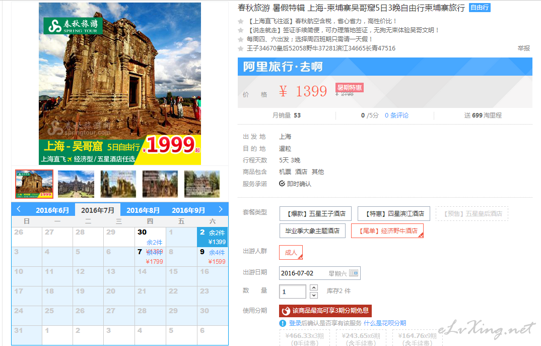Select June 30 in calendar
The image size is (541, 346).
150,237
